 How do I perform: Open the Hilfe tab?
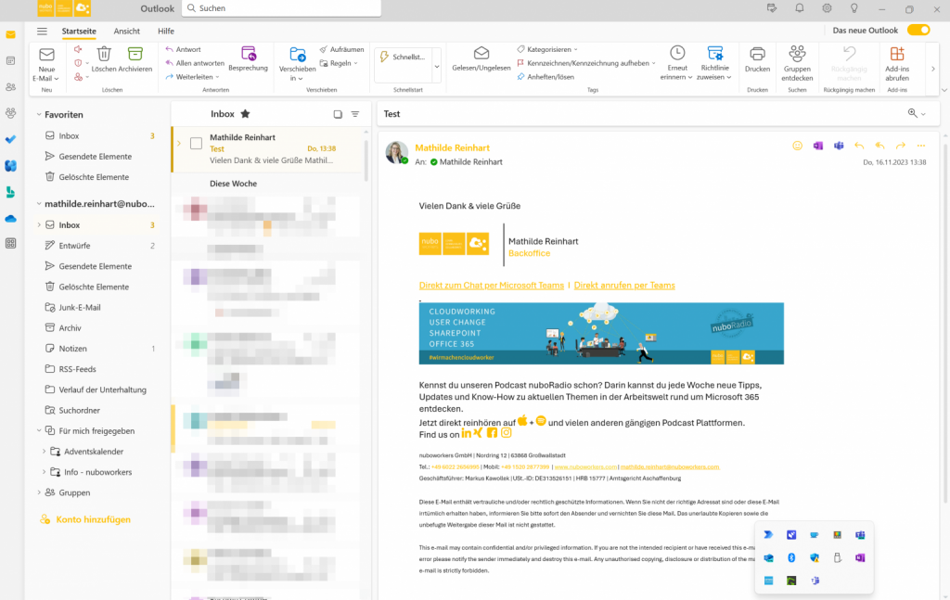click(x=166, y=31)
